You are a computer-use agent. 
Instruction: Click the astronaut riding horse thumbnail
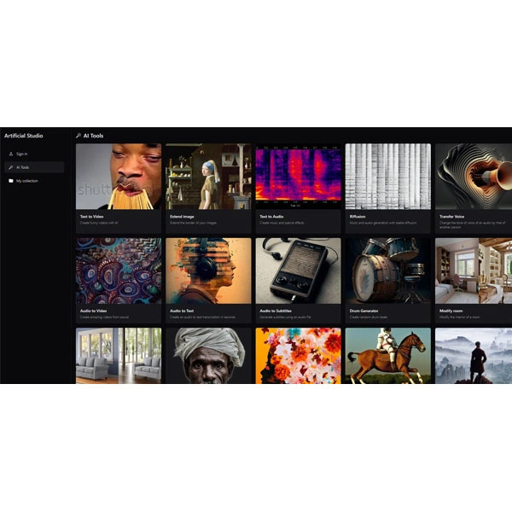click(387, 356)
